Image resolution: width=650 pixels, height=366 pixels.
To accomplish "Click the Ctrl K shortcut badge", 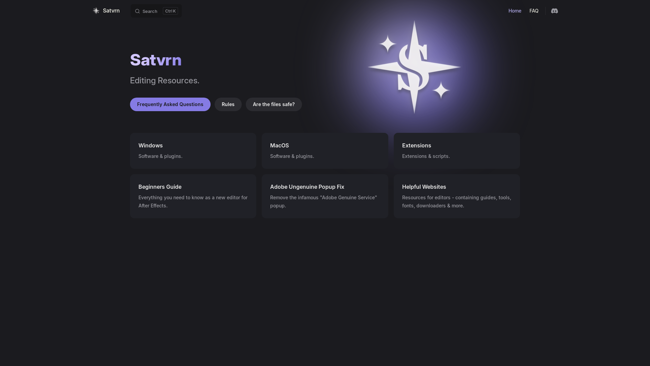I will (170, 11).
